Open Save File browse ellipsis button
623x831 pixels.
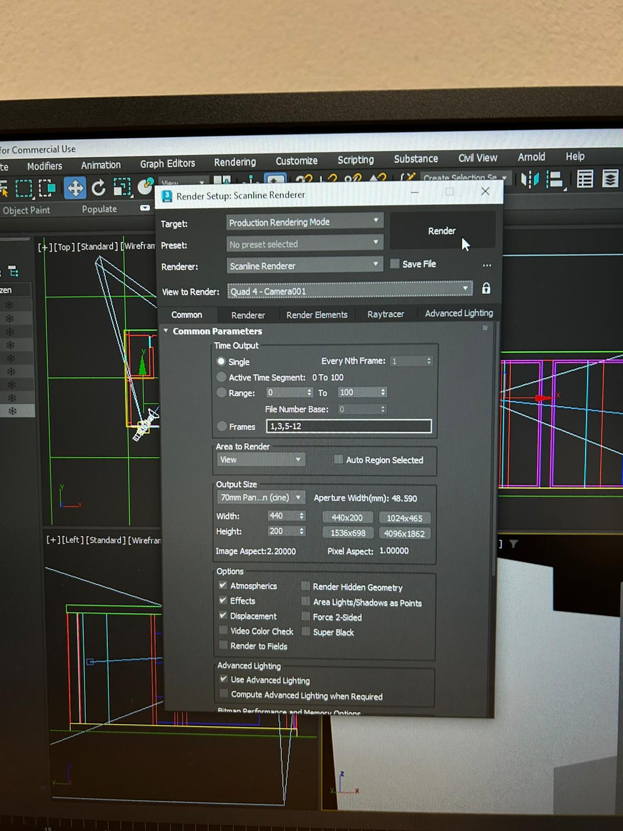coord(487,265)
